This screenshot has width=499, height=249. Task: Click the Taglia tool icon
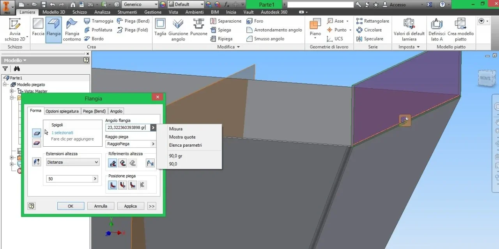160,27
